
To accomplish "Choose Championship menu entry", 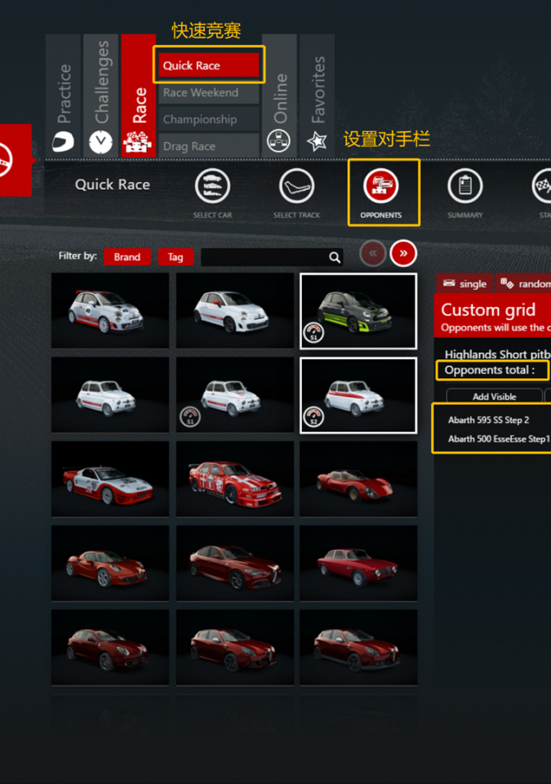I will click(x=208, y=119).
